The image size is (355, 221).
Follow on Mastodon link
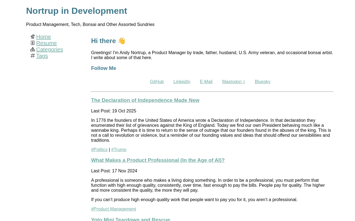pos(234,82)
